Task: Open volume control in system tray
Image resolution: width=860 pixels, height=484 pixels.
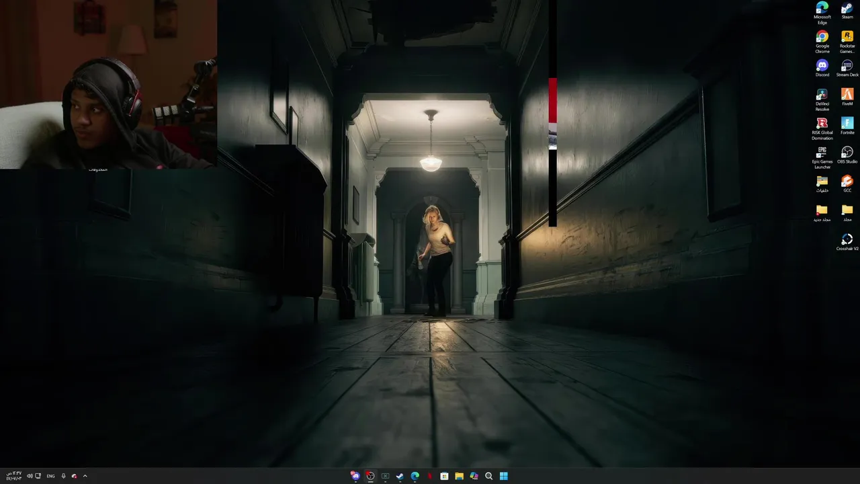Action: [x=30, y=476]
